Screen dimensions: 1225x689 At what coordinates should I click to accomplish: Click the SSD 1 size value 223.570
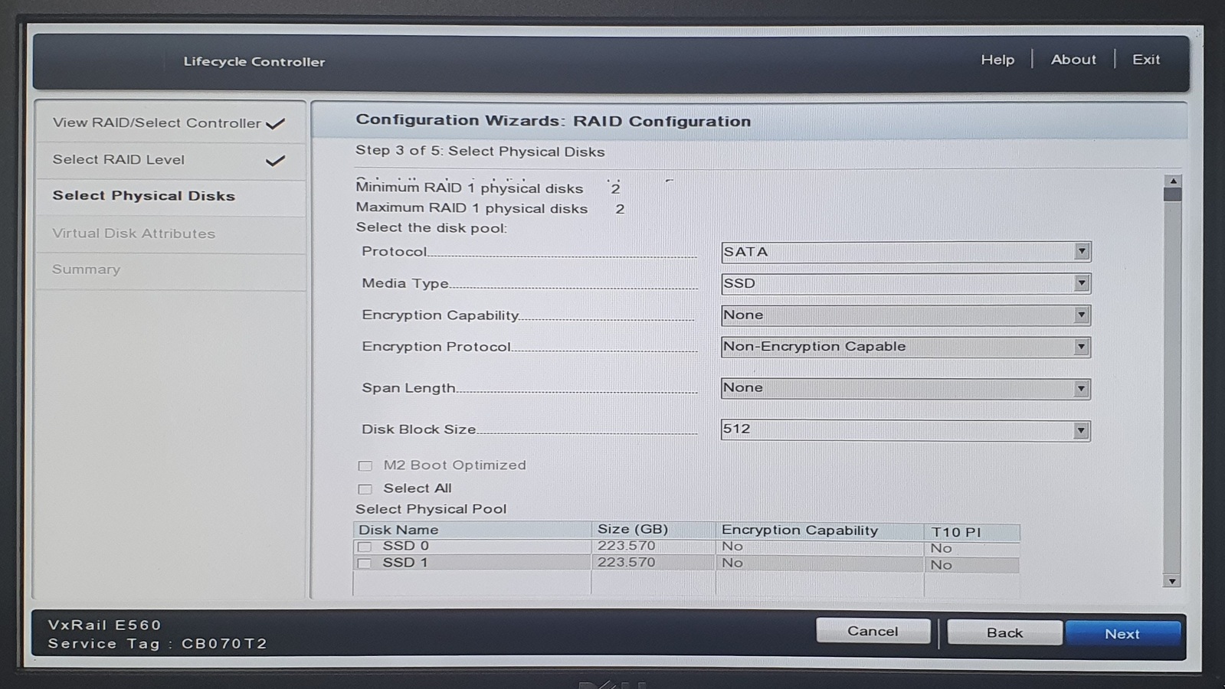(626, 562)
